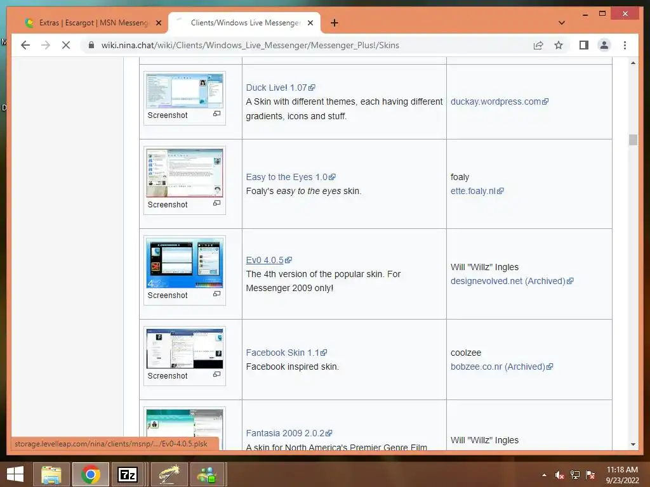Open the Messenger Plus! wand taskbar icon
650x487 pixels.
pyautogui.click(x=168, y=474)
